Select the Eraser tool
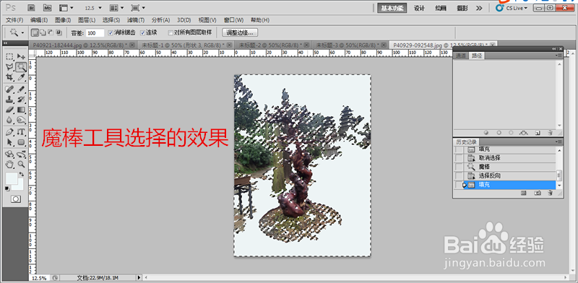The image size is (578, 283). point(10,110)
